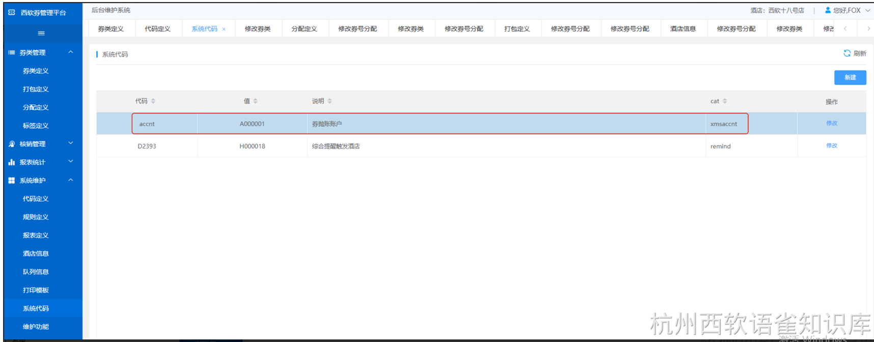Switch to the 券类定义 tab
The height and width of the screenshot is (342, 874).
[x=111, y=29]
